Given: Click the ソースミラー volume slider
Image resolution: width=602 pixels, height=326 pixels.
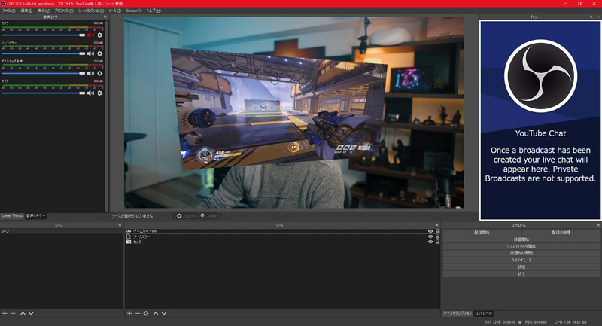Looking at the screenshot, I should (x=44, y=53).
